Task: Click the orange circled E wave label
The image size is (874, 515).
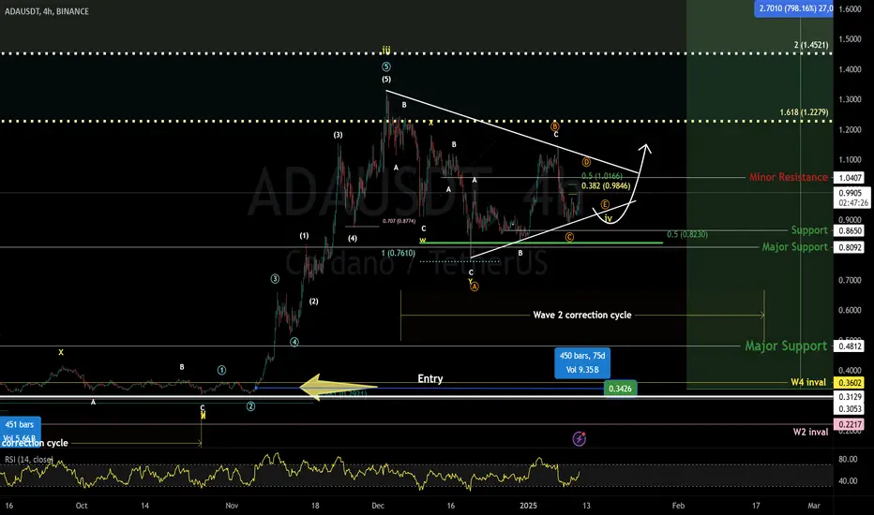Action: click(605, 205)
